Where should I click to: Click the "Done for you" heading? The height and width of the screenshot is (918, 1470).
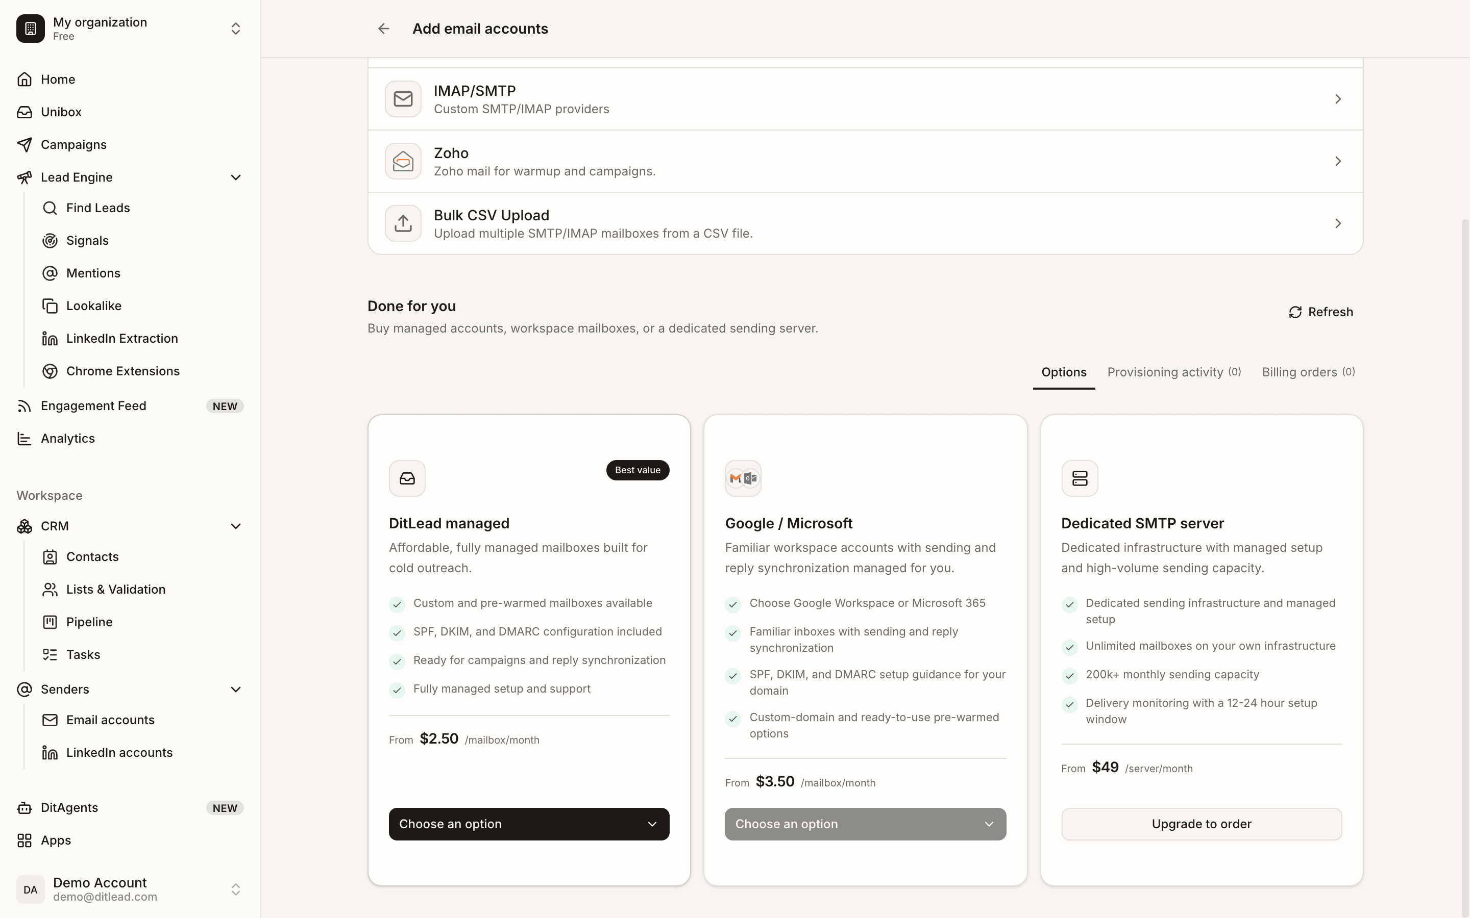[x=412, y=307]
